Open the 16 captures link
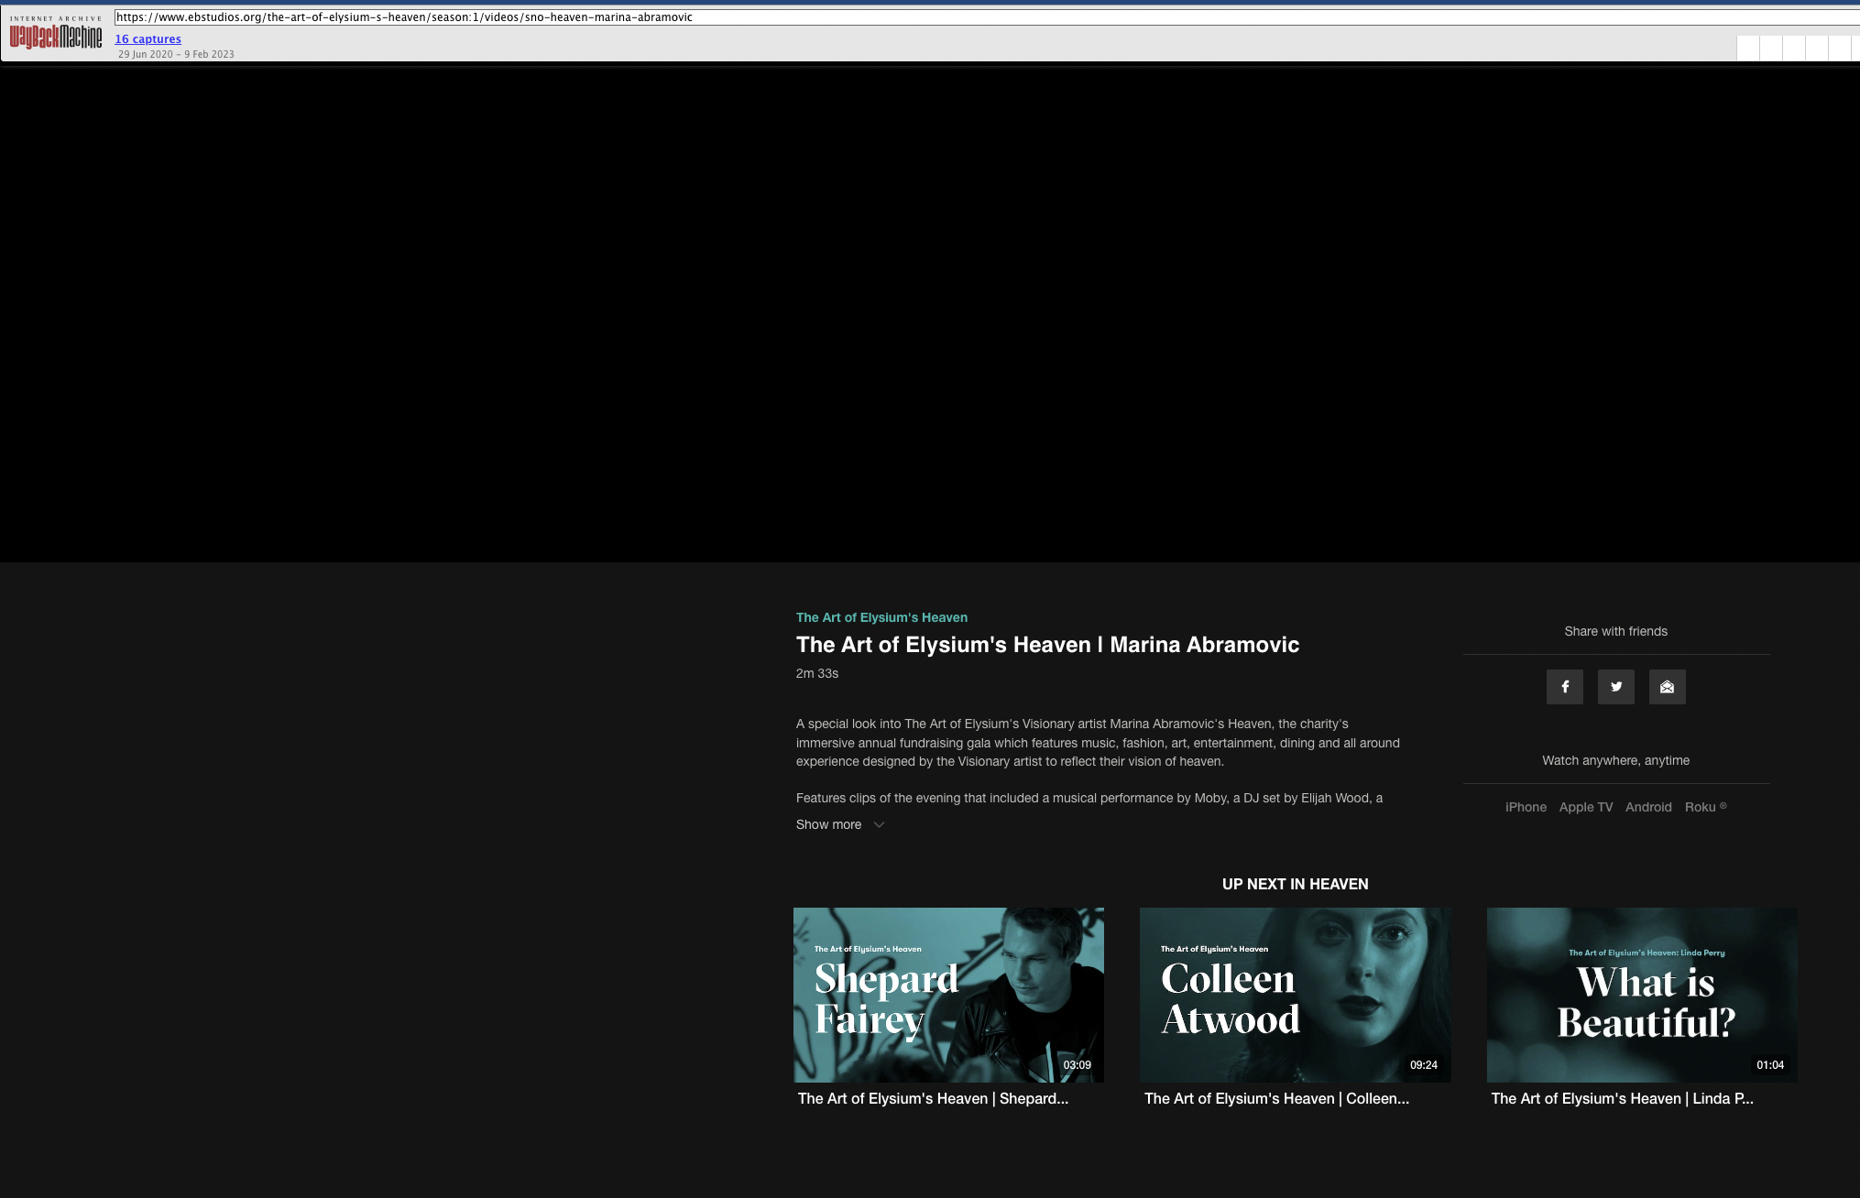This screenshot has height=1198, width=1860. coord(148,38)
